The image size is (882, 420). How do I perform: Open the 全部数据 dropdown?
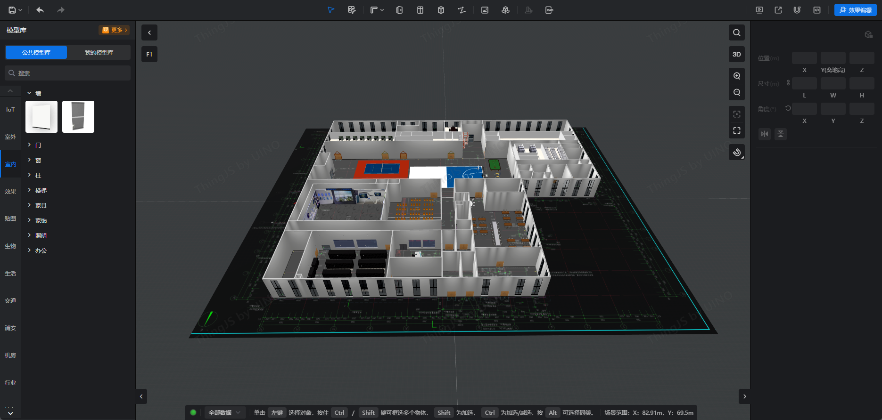click(224, 412)
